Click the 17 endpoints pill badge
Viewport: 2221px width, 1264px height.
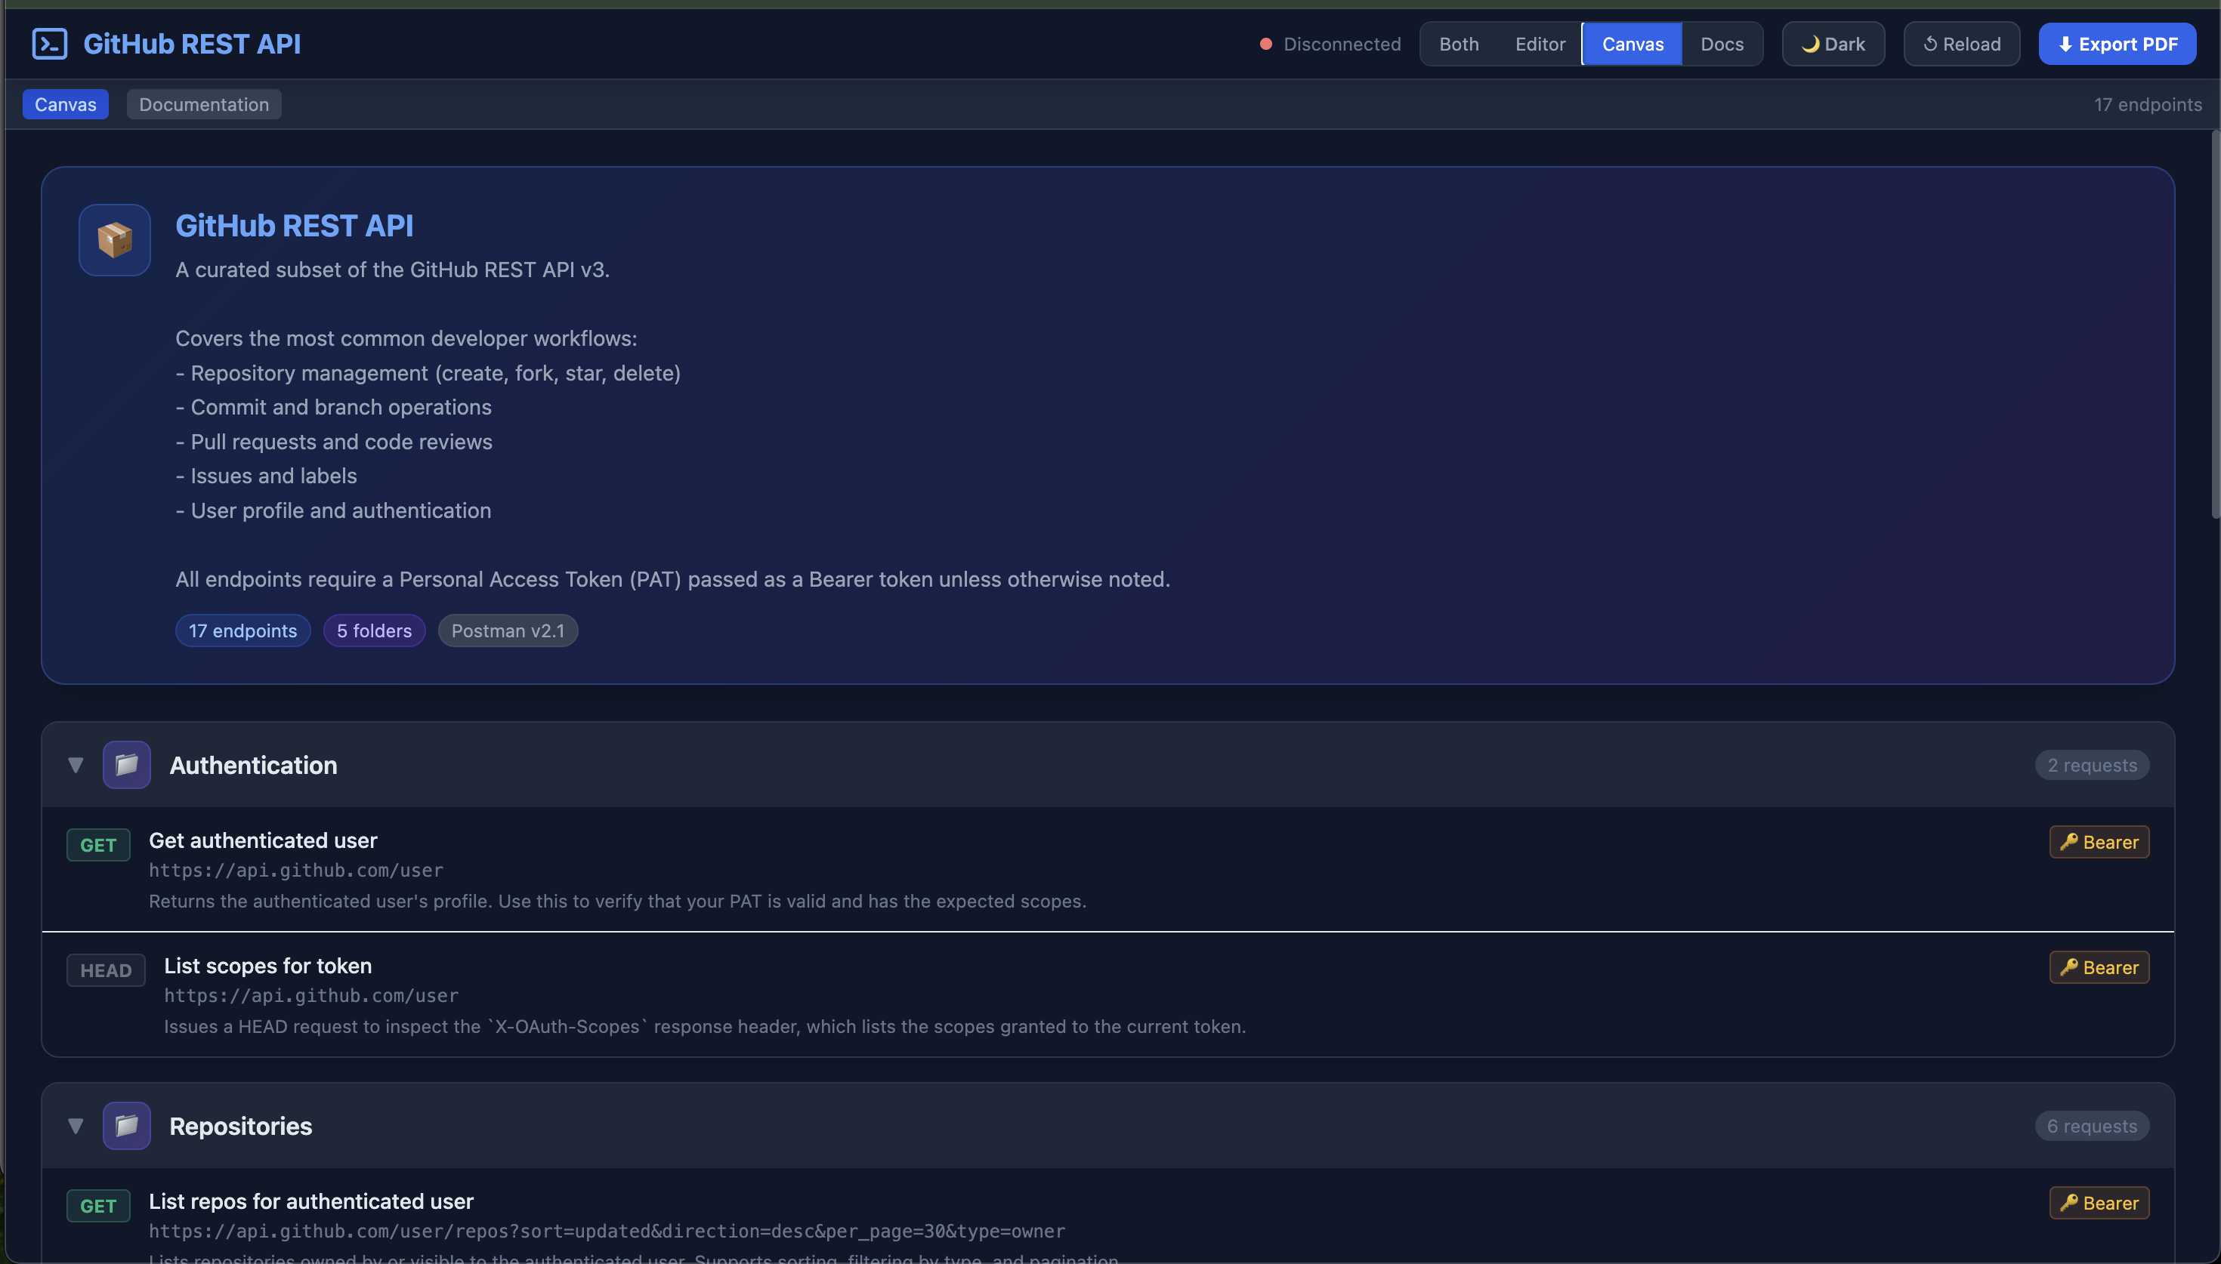click(x=243, y=631)
